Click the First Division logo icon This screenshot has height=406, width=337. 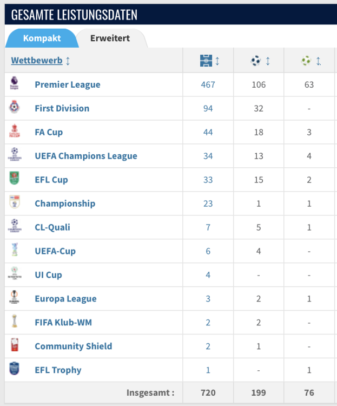coord(14,108)
